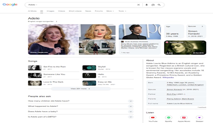
Task: Click the Spouse card arrow icon
Action: 202,26
